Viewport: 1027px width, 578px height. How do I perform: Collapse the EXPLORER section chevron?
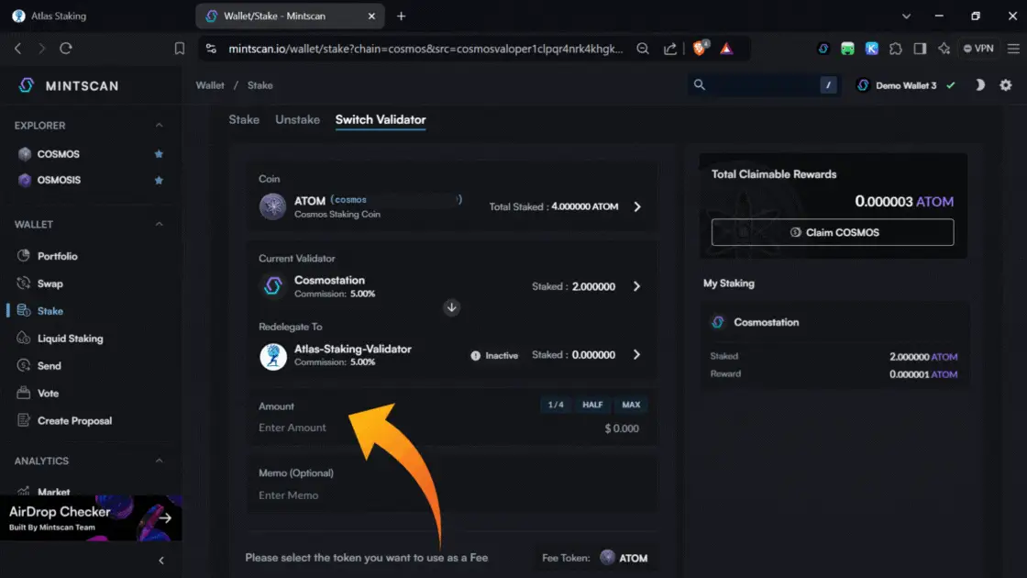coord(159,126)
